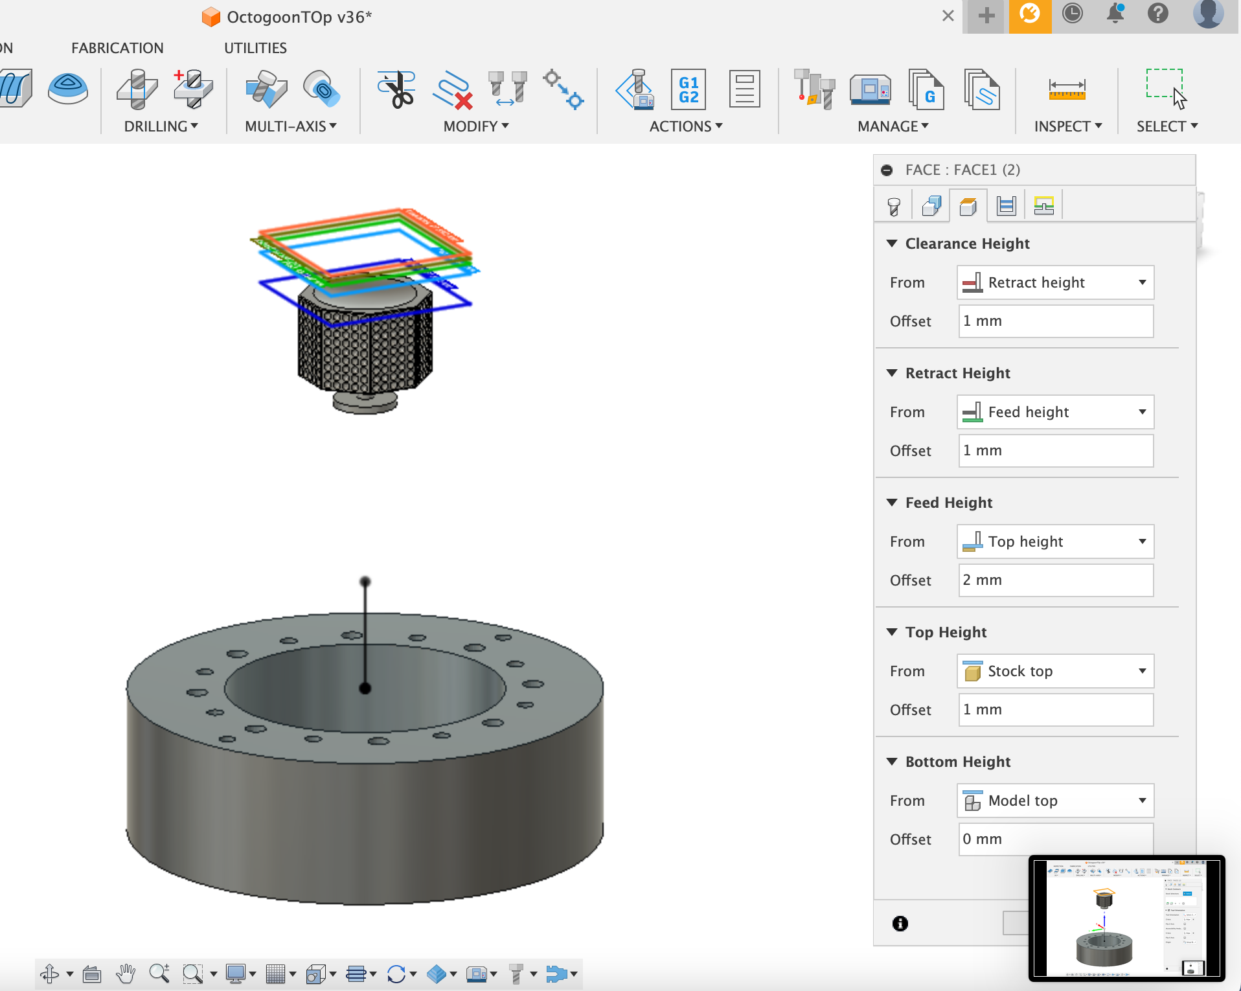Open the Stock top dropdown under Top Height

(x=1144, y=671)
